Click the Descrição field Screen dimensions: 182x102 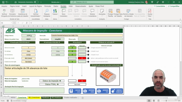(x=87, y=35)
